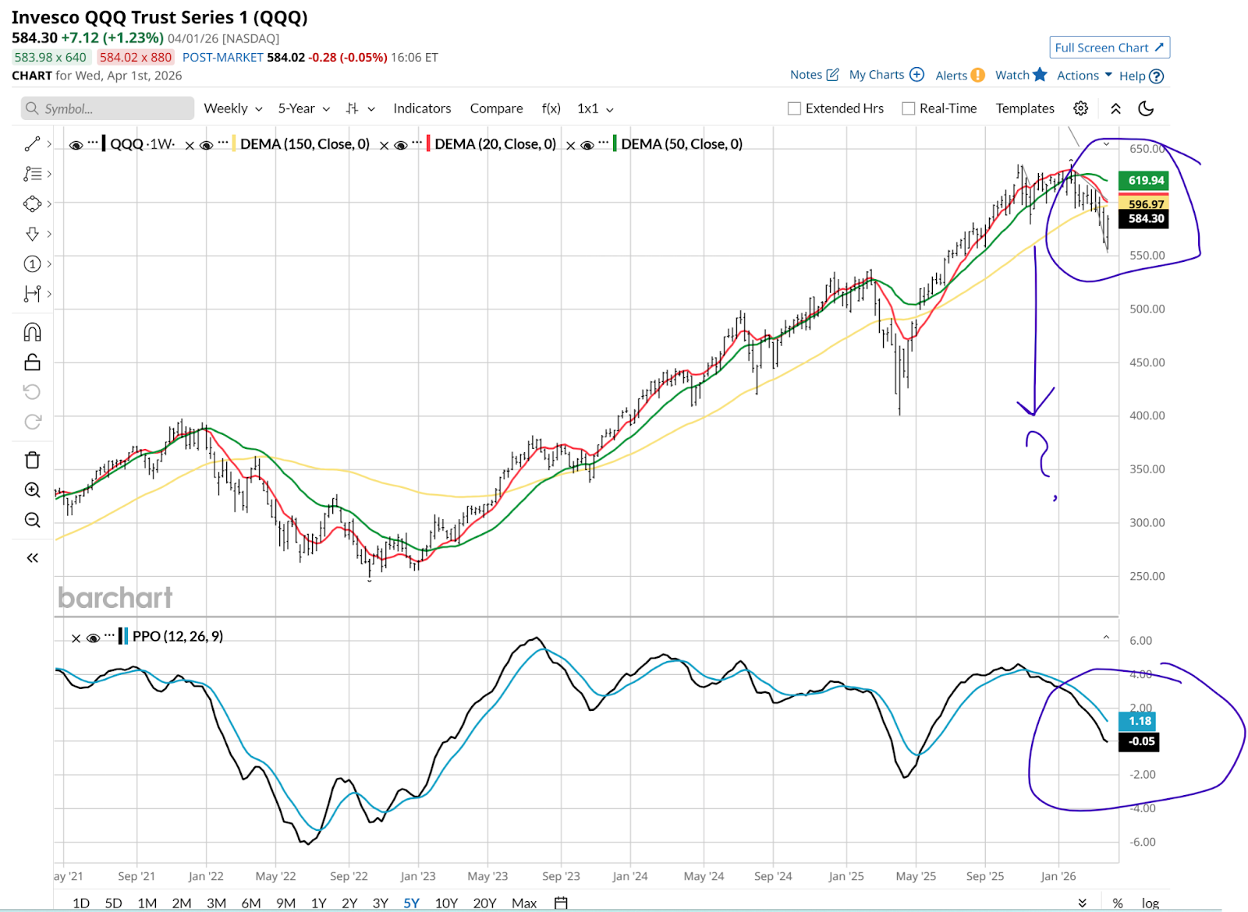Open more options for the PPO indicator
Screen dimensions: 1248x912
[110, 635]
